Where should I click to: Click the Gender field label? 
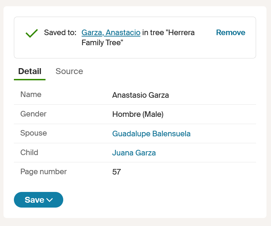[x=33, y=114]
